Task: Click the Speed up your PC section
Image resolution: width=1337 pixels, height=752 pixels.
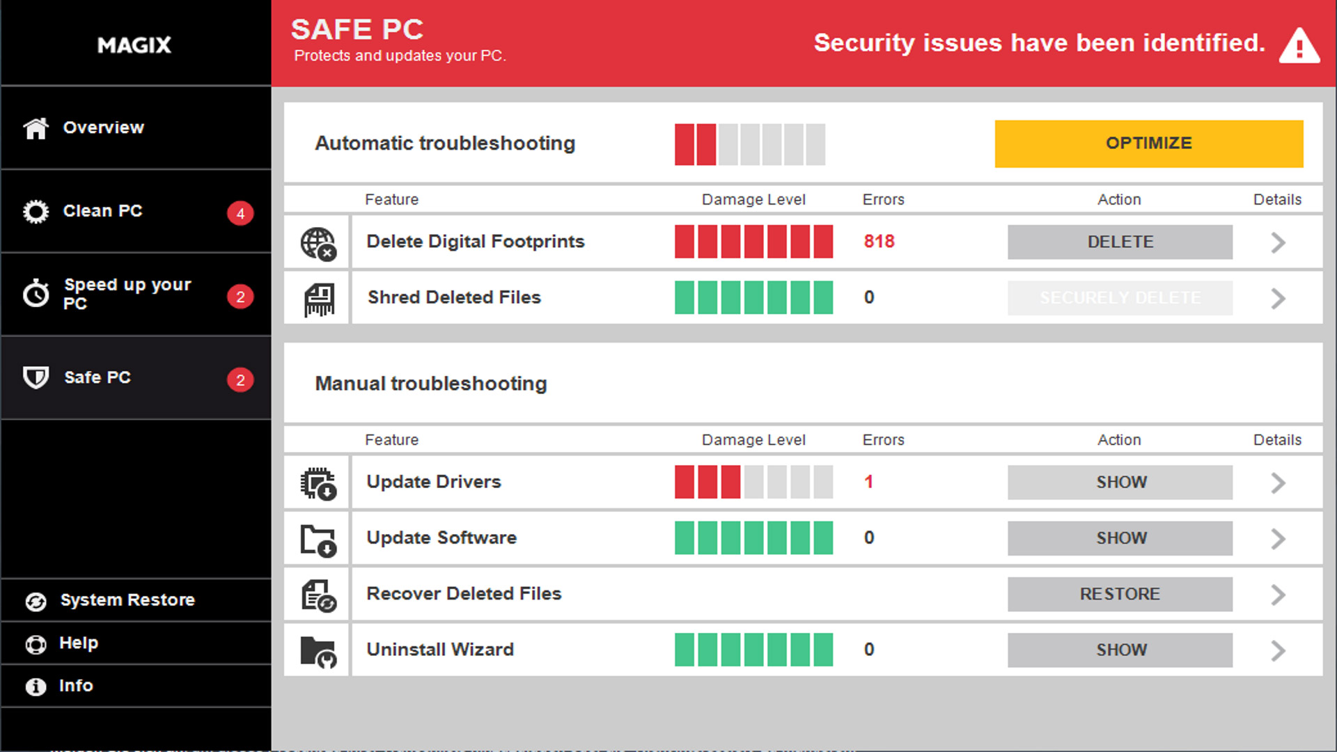Action: (135, 294)
